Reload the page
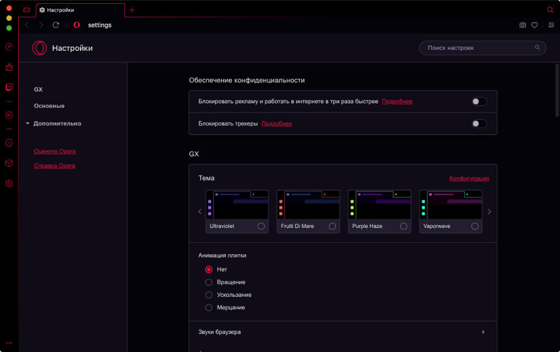Viewport: 560px width, 352px height. click(x=56, y=25)
